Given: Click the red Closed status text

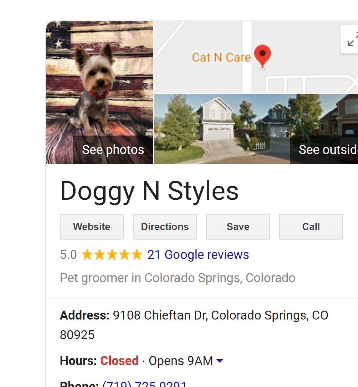Looking at the screenshot, I should tap(119, 361).
